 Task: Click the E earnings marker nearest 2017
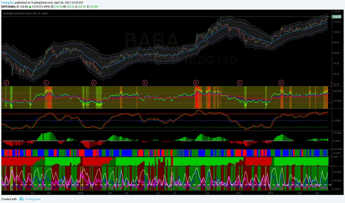(x=281, y=83)
